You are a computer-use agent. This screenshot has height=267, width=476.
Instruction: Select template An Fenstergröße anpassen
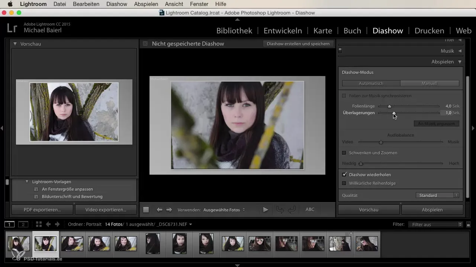[x=67, y=189]
